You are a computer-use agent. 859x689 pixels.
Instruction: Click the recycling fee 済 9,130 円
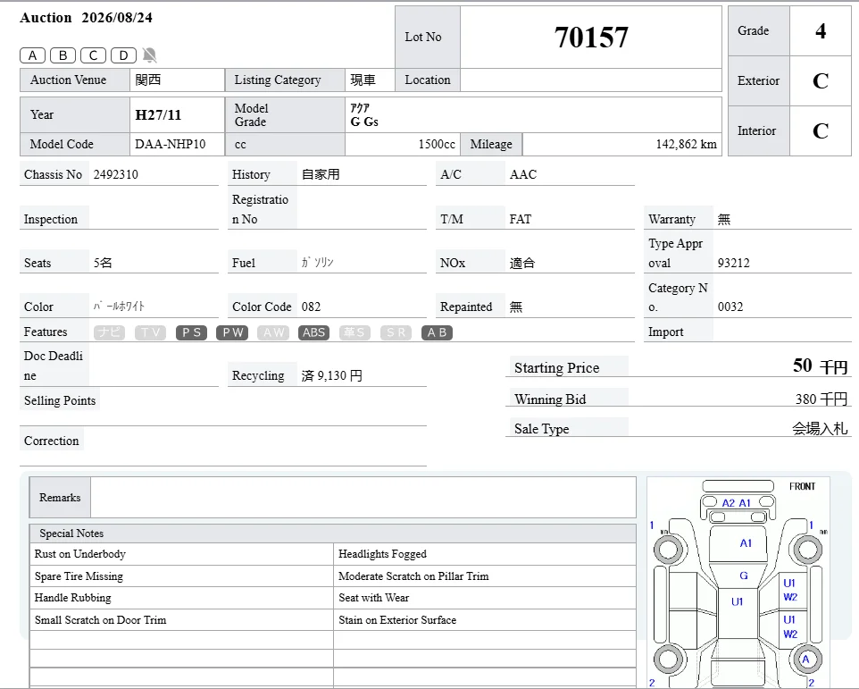[x=331, y=376]
